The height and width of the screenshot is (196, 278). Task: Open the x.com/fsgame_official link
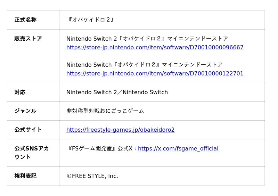[x=178, y=148]
